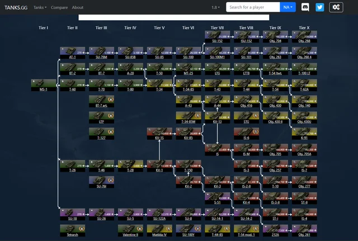Click the SU-100 name link
Screen dimensions: 358x241
tap(189, 57)
